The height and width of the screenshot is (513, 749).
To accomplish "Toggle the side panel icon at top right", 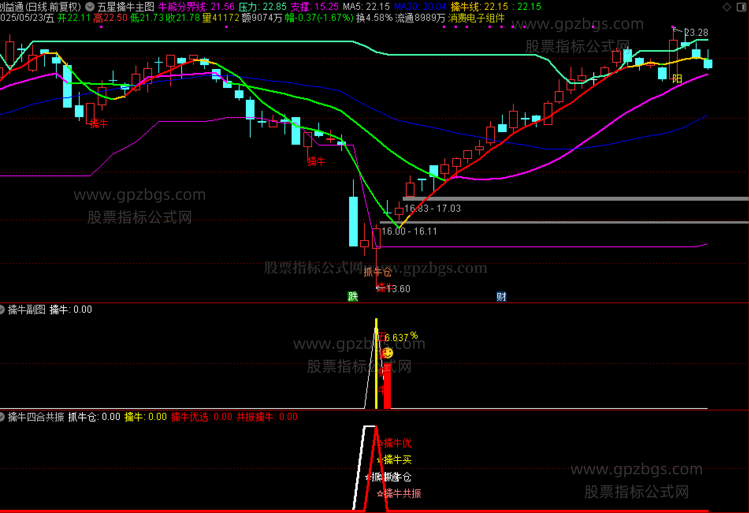I will coord(741,7).
